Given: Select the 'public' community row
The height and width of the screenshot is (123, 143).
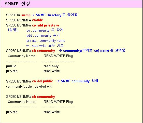Looking at the screenshot, I should (x=11, y=66).
